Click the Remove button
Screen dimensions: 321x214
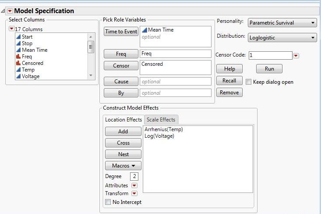click(x=229, y=93)
